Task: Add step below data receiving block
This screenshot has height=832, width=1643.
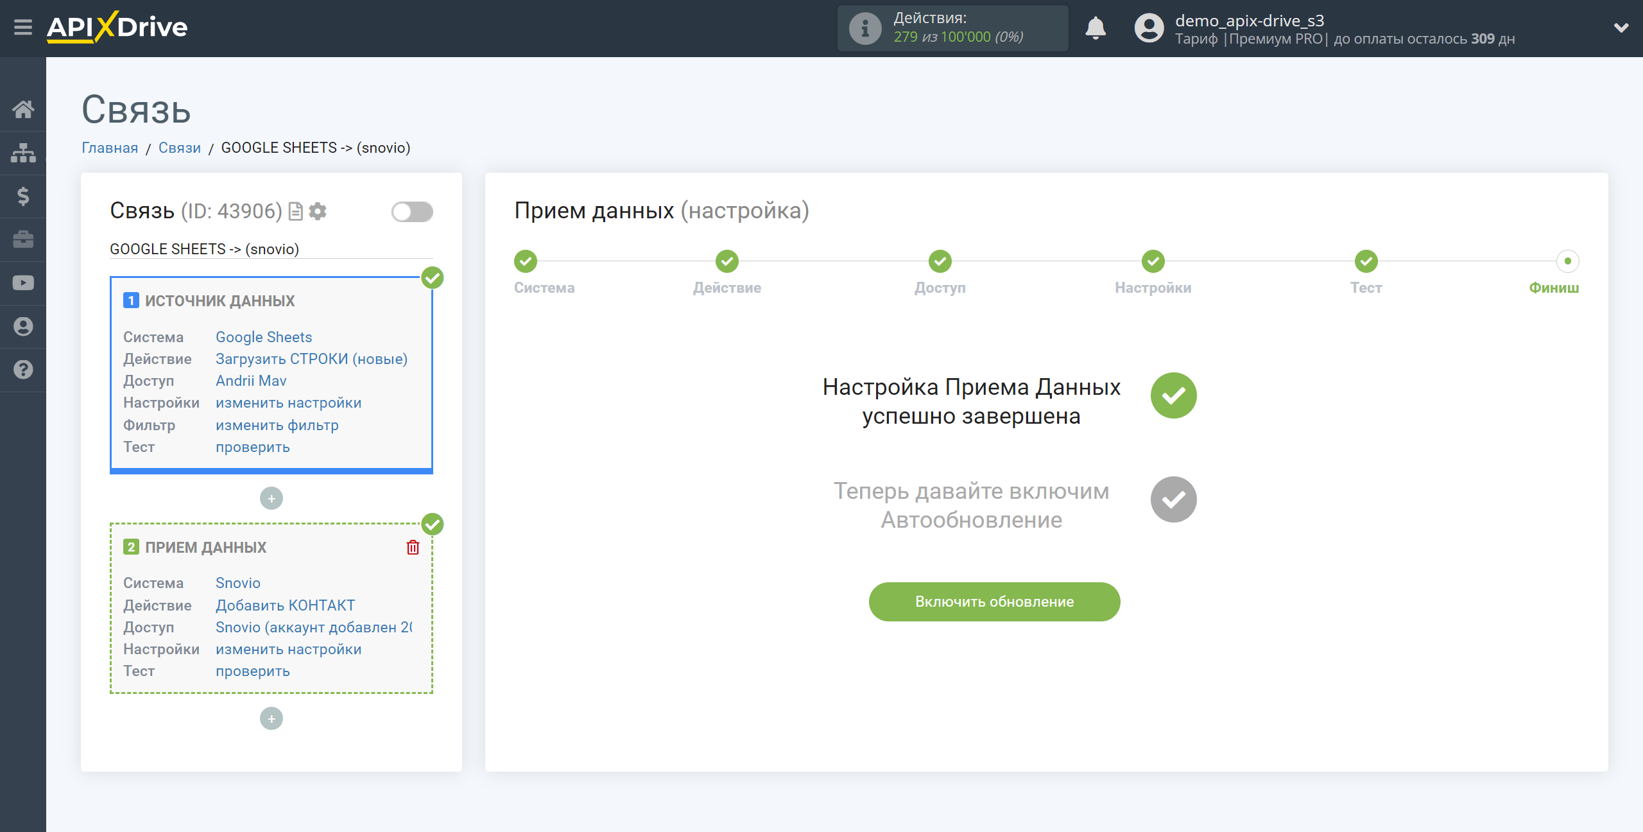Action: click(x=271, y=718)
